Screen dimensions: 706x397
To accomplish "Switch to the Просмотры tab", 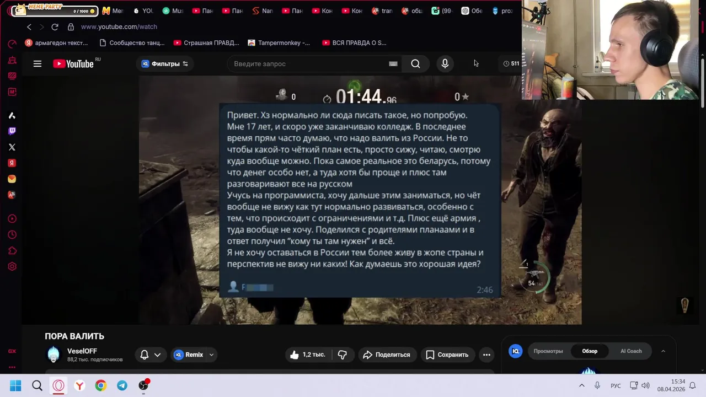I will pyautogui.click(x=548, y=351).
